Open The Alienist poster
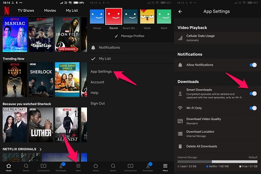 [x=67, y=125]
